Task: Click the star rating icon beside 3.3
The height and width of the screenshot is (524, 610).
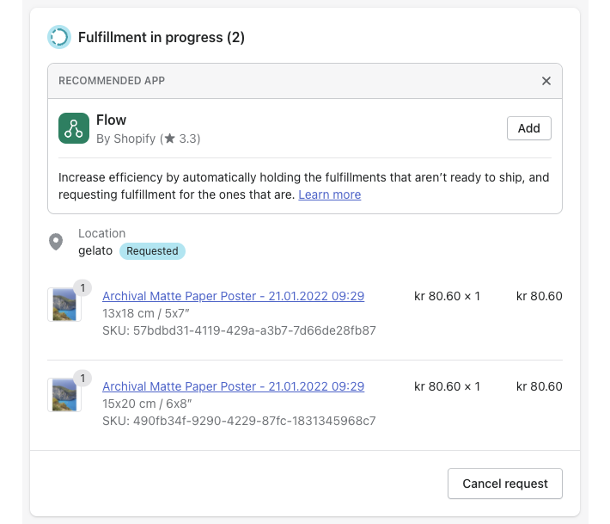Action: pos(169,139)
